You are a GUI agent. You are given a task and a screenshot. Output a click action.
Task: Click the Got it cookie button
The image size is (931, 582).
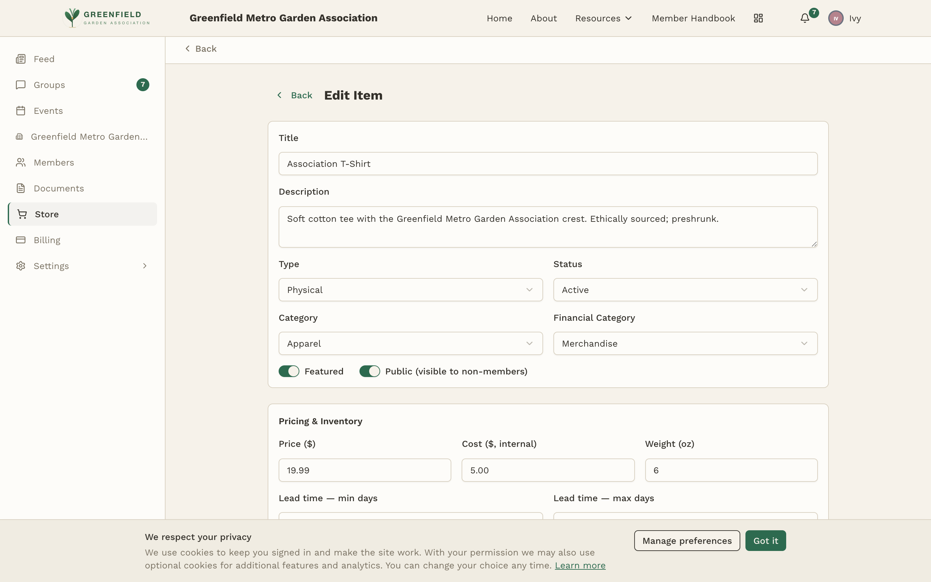pyautogui.click(x=765, y=540)
